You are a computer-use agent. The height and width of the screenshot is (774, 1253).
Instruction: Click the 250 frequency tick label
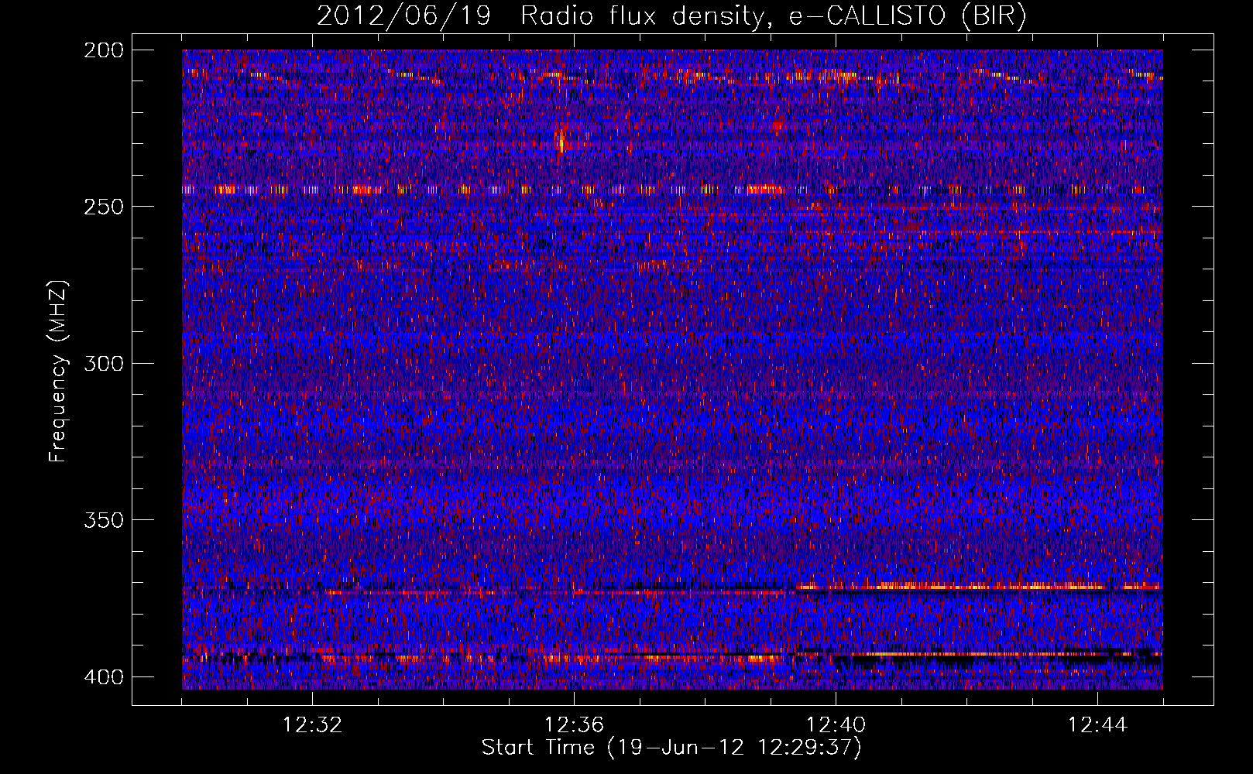click(x=103, y=206)
